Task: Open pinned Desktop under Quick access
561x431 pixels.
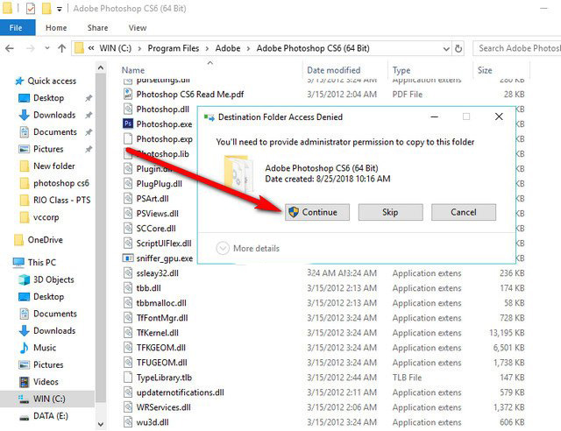Action: 49,97
